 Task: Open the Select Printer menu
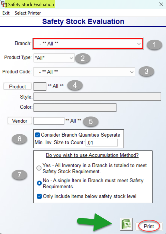(27, 13)
